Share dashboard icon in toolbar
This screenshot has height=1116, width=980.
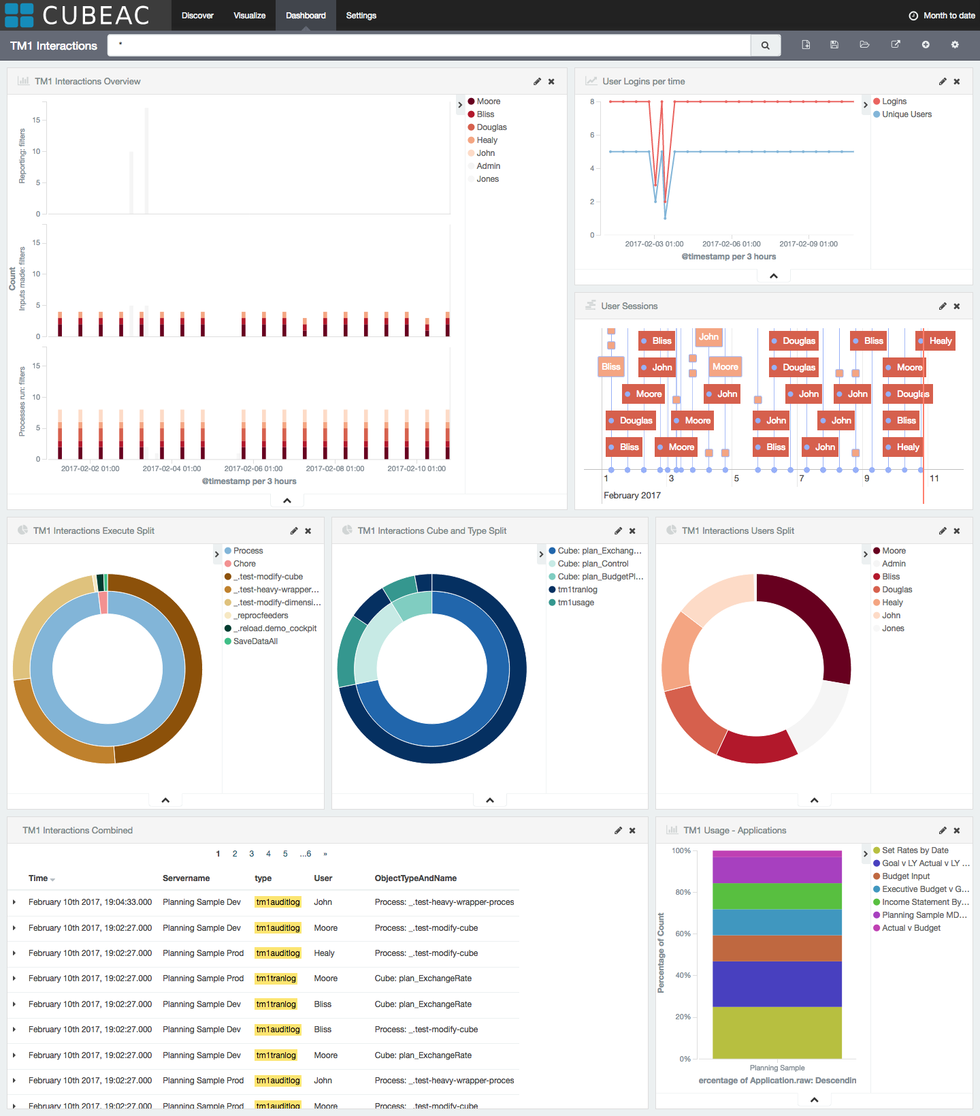tap(896, 45)
